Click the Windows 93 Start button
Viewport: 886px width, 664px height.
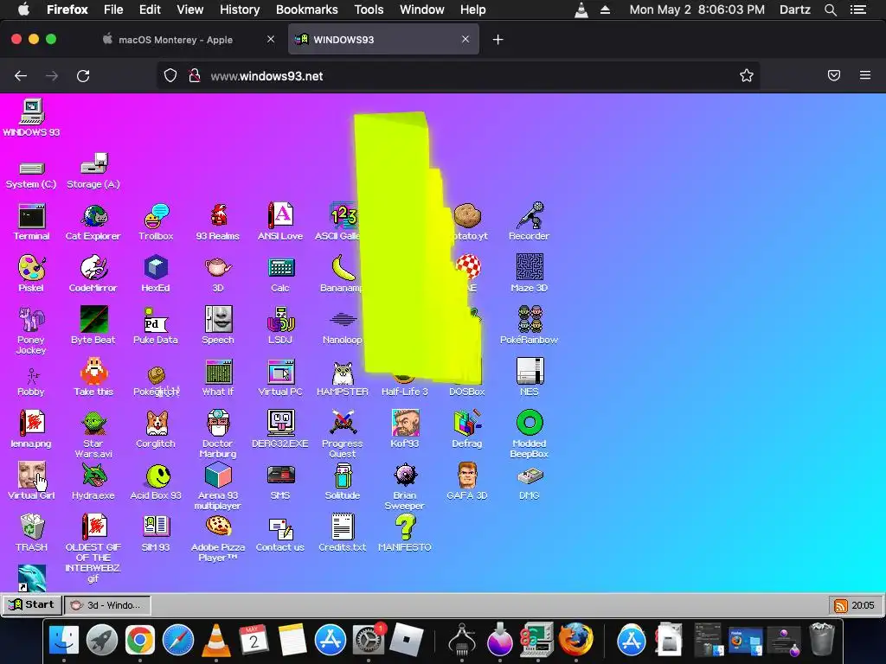coord(32,604)
